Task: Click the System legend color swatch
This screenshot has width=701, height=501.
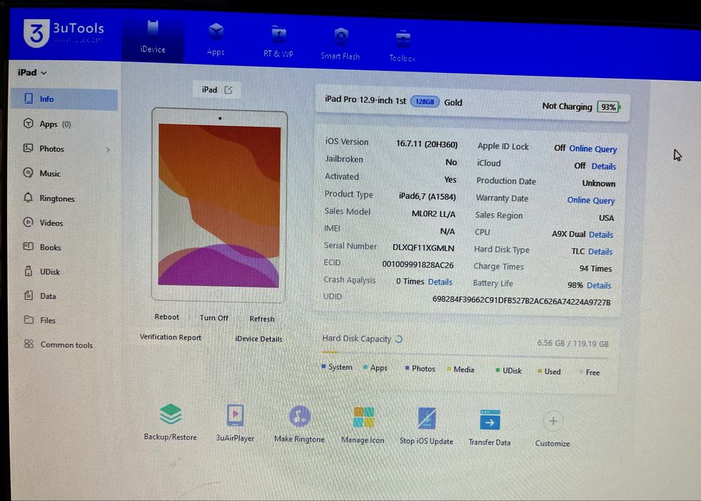Action: click(x=323, y=366)
